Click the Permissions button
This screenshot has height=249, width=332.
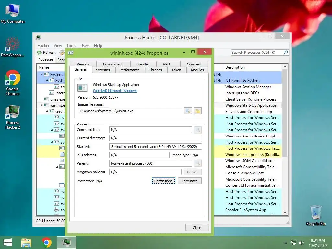click(163, 181)
